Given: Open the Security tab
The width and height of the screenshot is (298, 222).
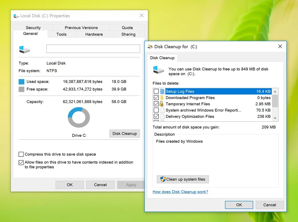Looking at the screenshot, I should click(x=33, y=27).
